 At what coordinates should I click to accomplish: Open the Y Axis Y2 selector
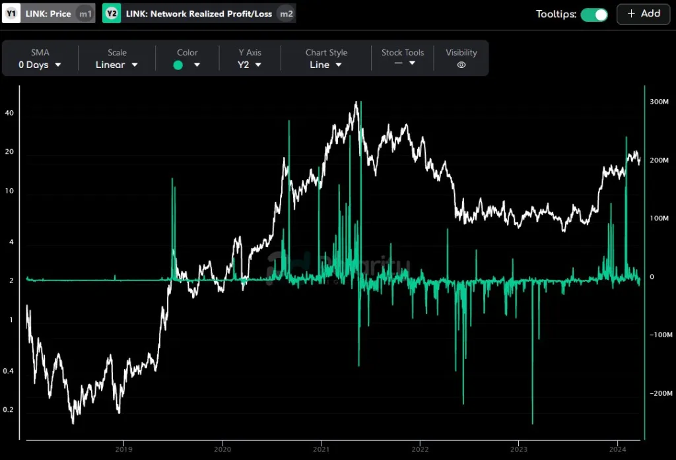pyautogui.click(x=250, y=65)
